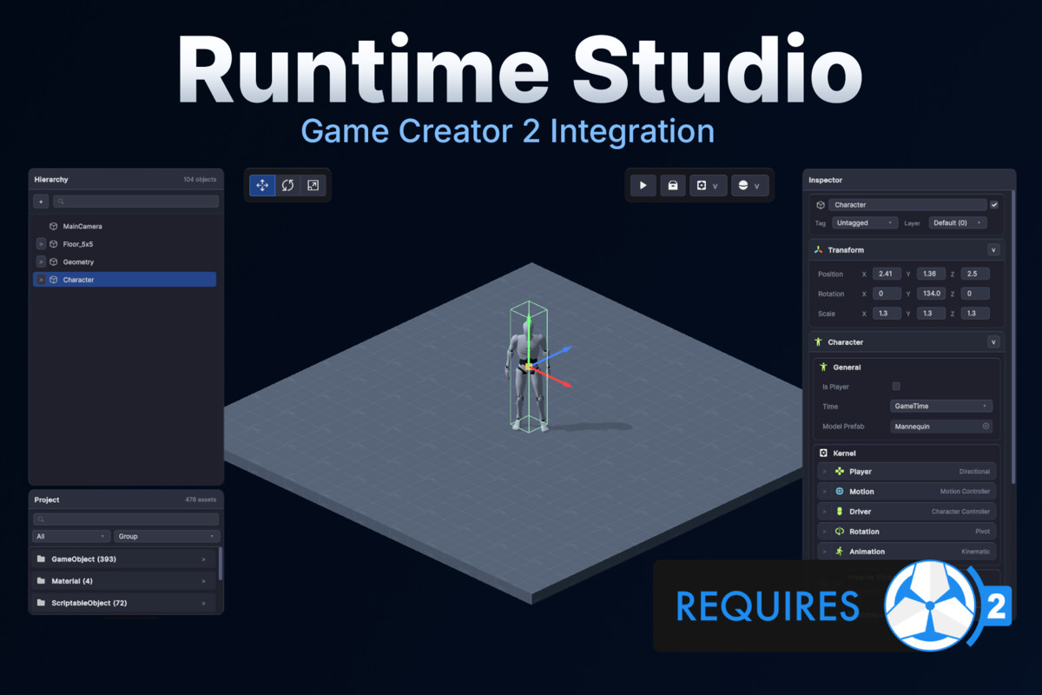The image size is (1042, 695).
Task: Open the shading mode dropdown in toolbar
Action: (x=749, y=186)
